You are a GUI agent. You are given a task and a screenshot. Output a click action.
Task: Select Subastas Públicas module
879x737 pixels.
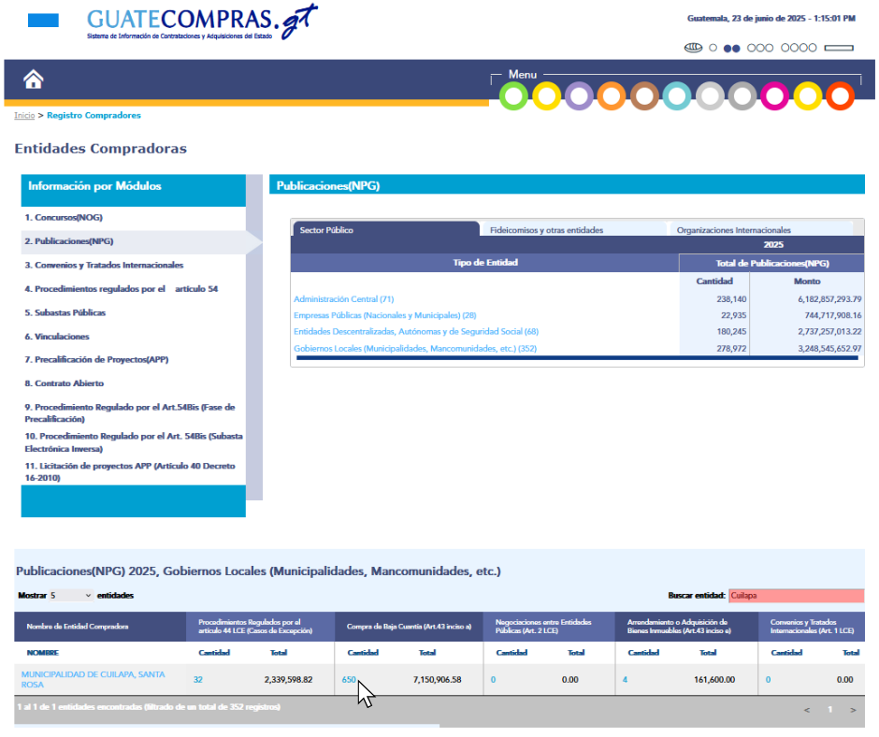(x=65, y=312)
